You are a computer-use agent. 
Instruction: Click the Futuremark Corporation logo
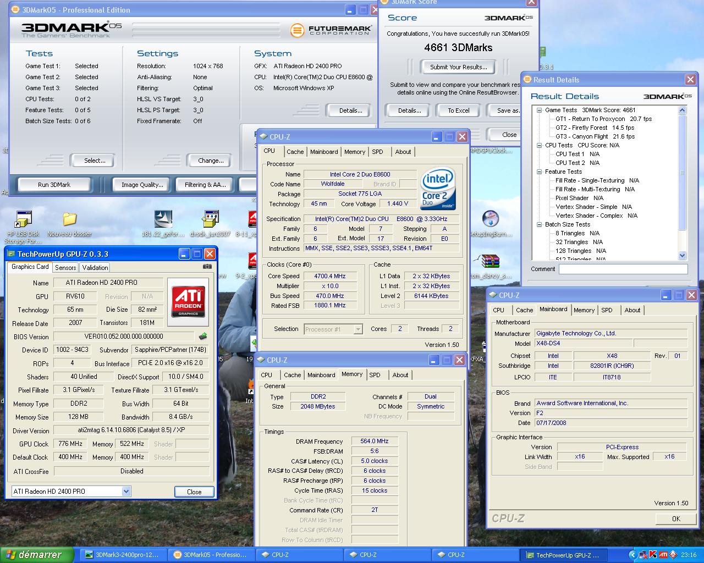point(331,30)
